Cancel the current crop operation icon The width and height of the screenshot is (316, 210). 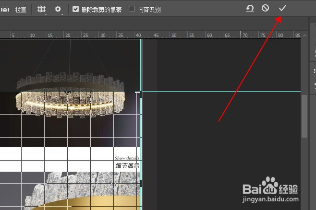pyautogui.click(x=265, y=8)
